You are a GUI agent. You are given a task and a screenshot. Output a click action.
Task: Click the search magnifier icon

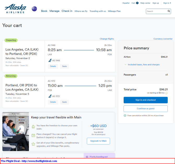[169, 11]
